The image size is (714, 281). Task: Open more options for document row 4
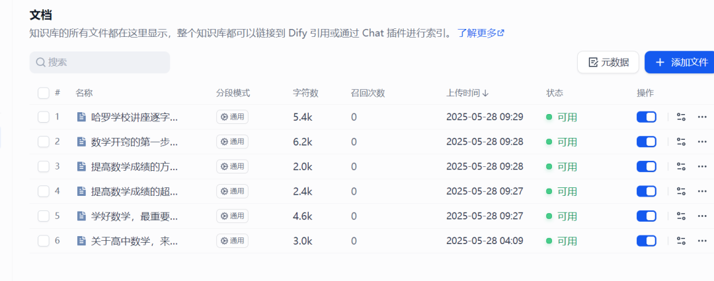[701, 191]
